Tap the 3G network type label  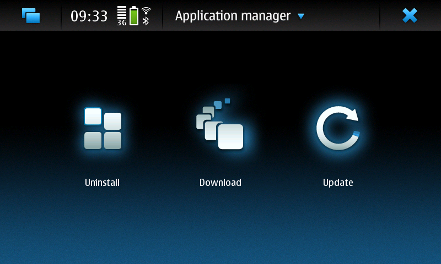click(122, 23)
